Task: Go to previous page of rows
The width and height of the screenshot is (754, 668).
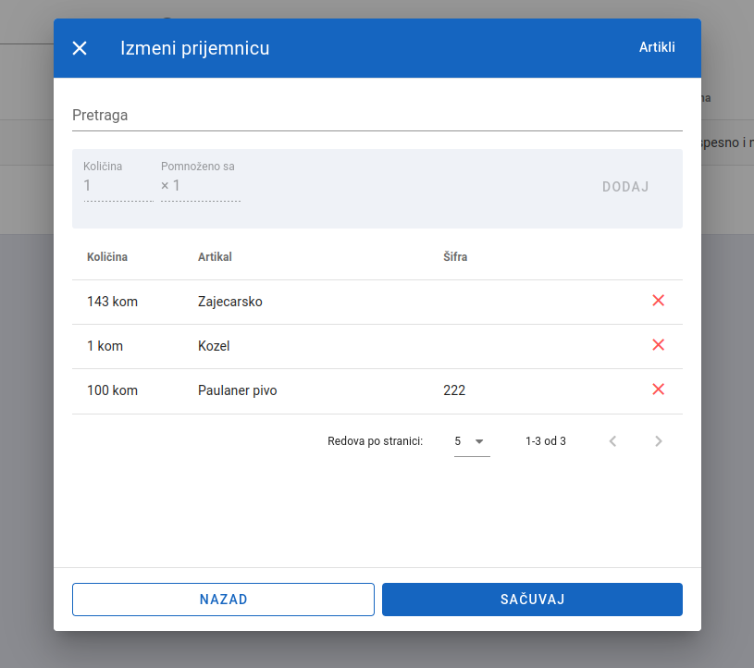Action: 612,441
